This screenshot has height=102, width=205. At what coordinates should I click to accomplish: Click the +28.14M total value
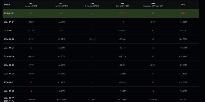coord(183,57)
